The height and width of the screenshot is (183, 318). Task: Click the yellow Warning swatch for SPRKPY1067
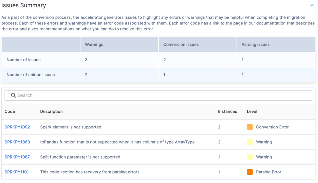[250, 157]
